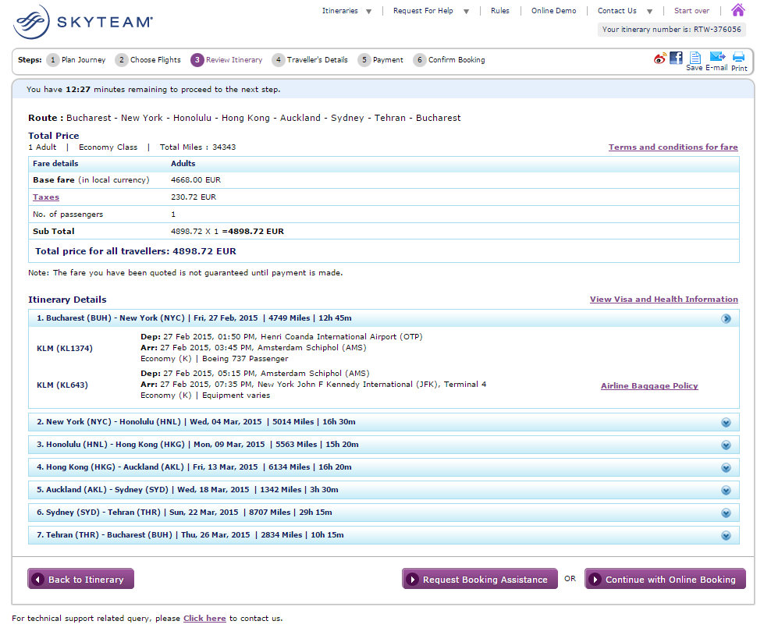Image resolution: width=764 pixels, height=628 pixels.
Task: Click Continue with Online Booking button
Action: pyautogui.click(x=665, y=579)
